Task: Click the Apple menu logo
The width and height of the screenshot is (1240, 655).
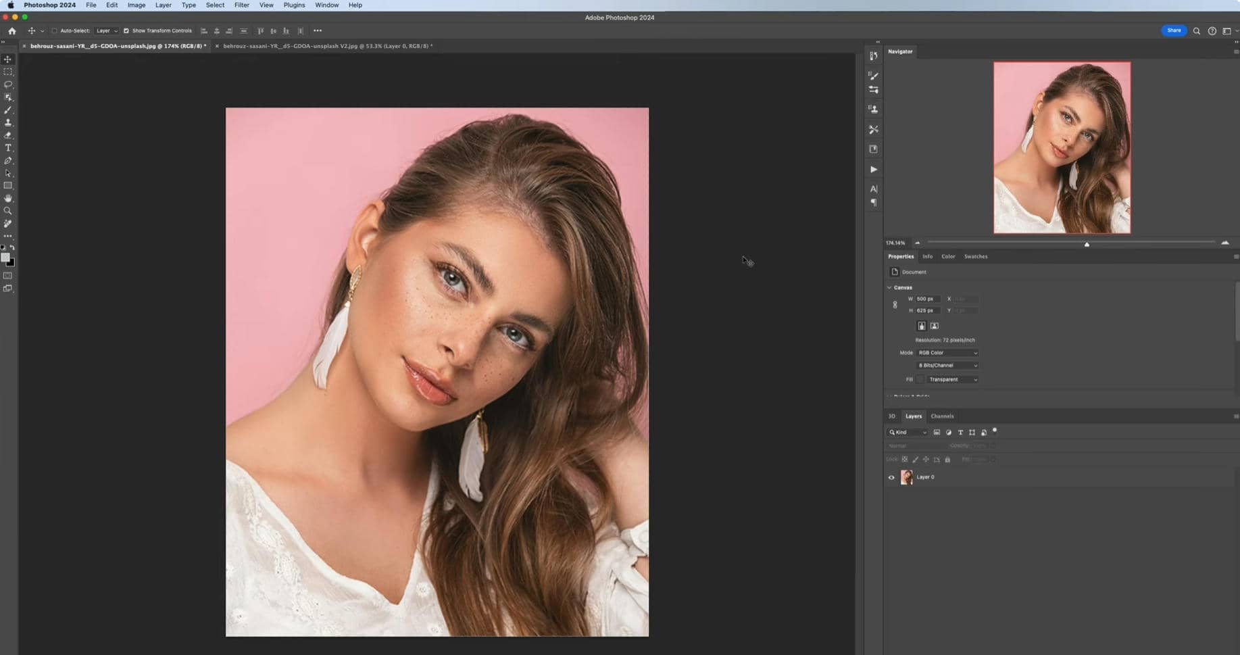Action: click(10, 5)
